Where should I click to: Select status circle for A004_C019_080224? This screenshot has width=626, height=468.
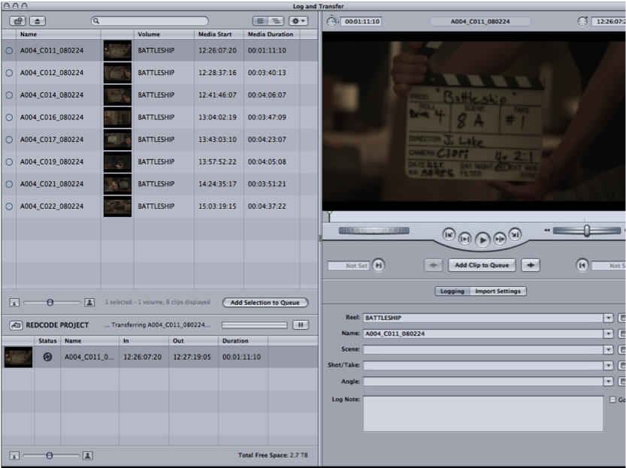click(9, 162)
